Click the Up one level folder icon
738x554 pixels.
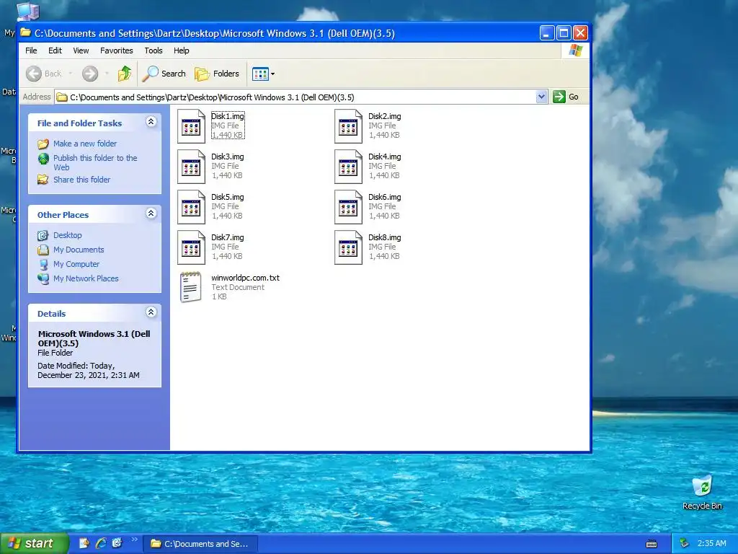(x=125, y=74)
